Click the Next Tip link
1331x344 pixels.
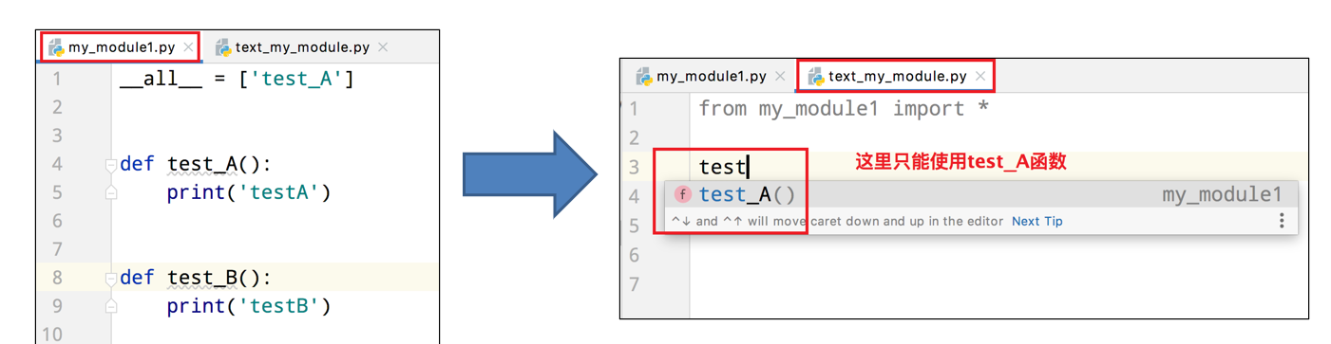pyautogui.click(x=1036, y=221)
